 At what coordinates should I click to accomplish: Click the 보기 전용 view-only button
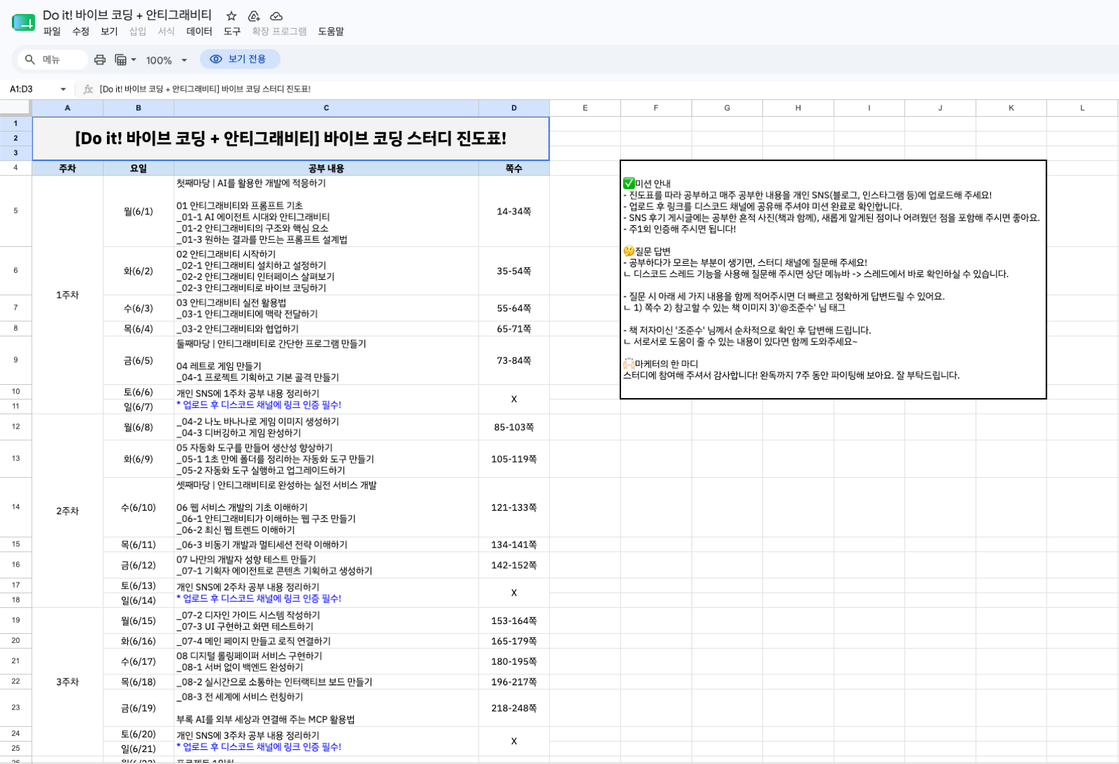[x=240, y=59]
